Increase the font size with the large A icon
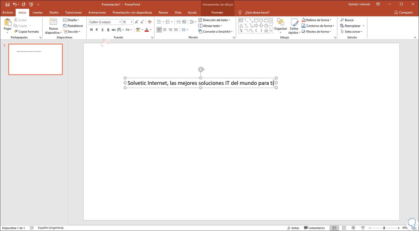This screenshot has height=231, width=419. [x=137, y=22]
